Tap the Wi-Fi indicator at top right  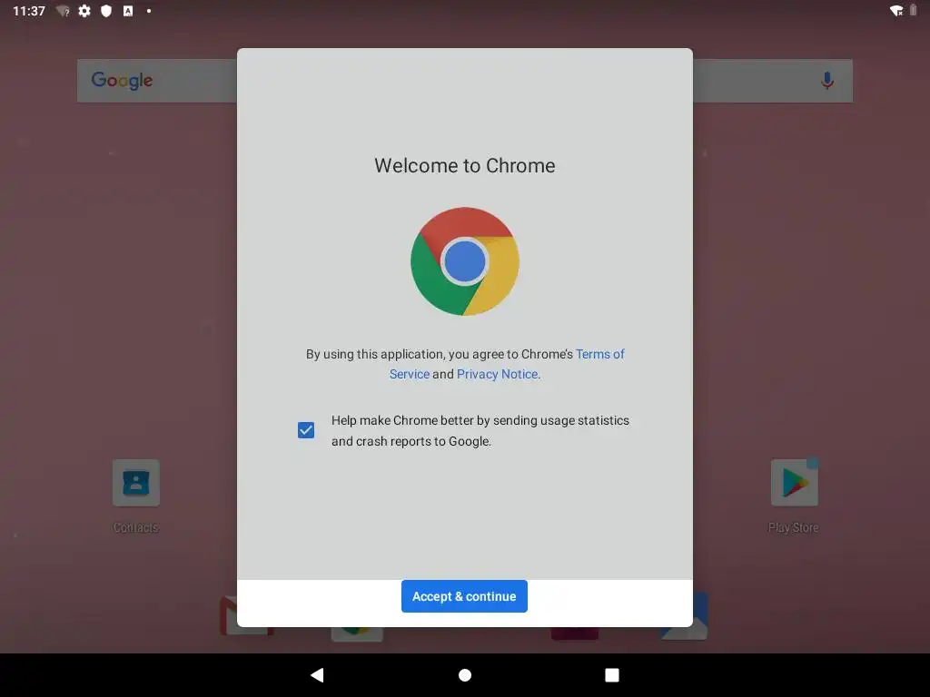coord(896,11)
